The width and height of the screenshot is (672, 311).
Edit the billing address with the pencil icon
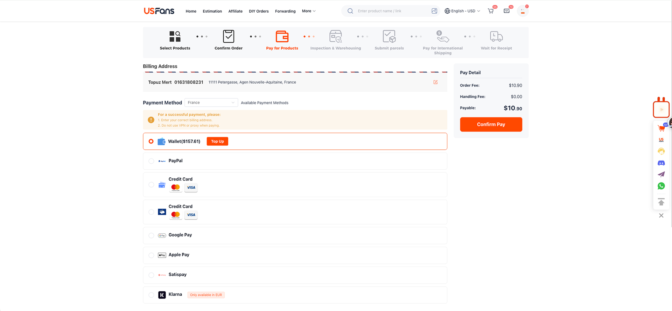coord(435,82)
